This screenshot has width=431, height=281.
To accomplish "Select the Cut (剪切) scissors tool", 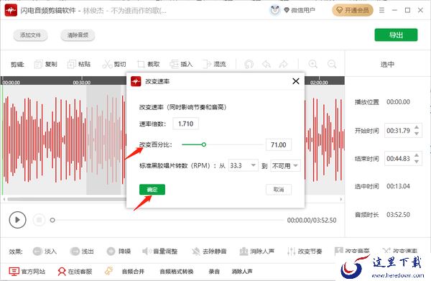I will coord(114,65).
